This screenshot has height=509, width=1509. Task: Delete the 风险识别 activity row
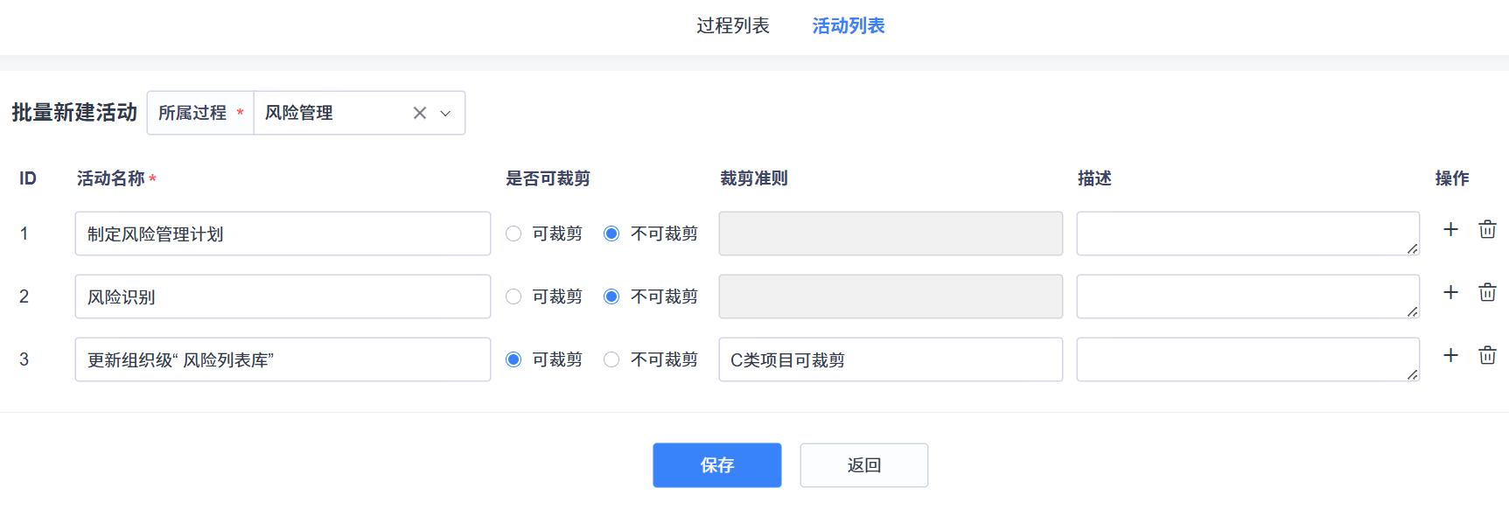pos(1487,292)
